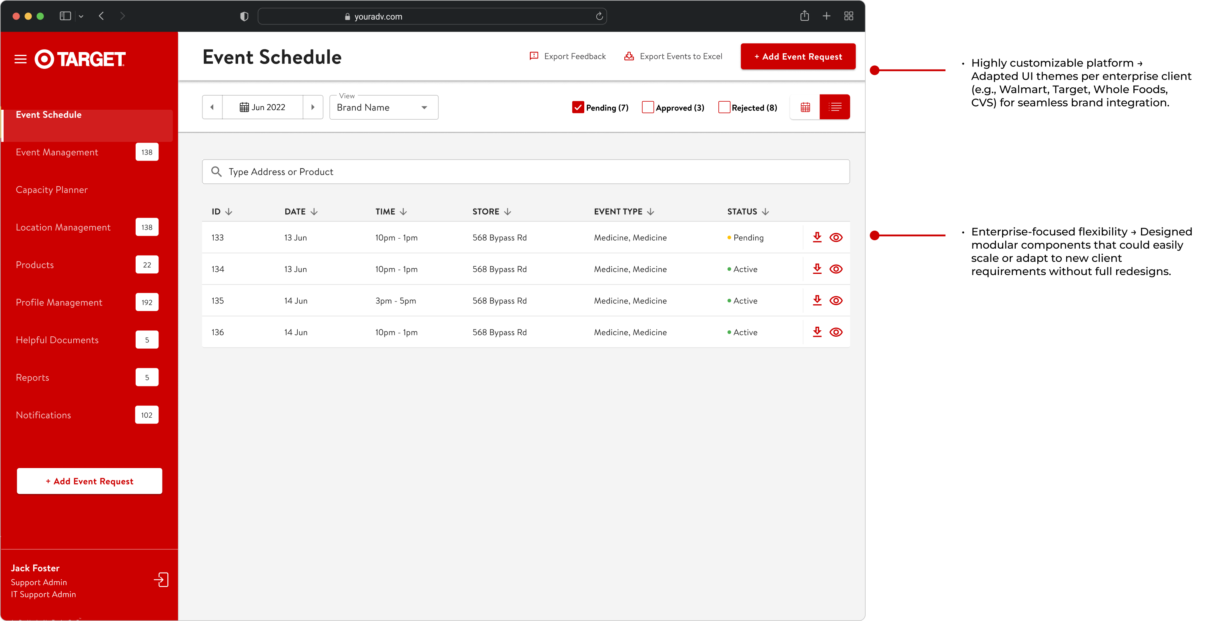Switch to calendar grid view
The image size is (1207, 621).
point(805,107)
